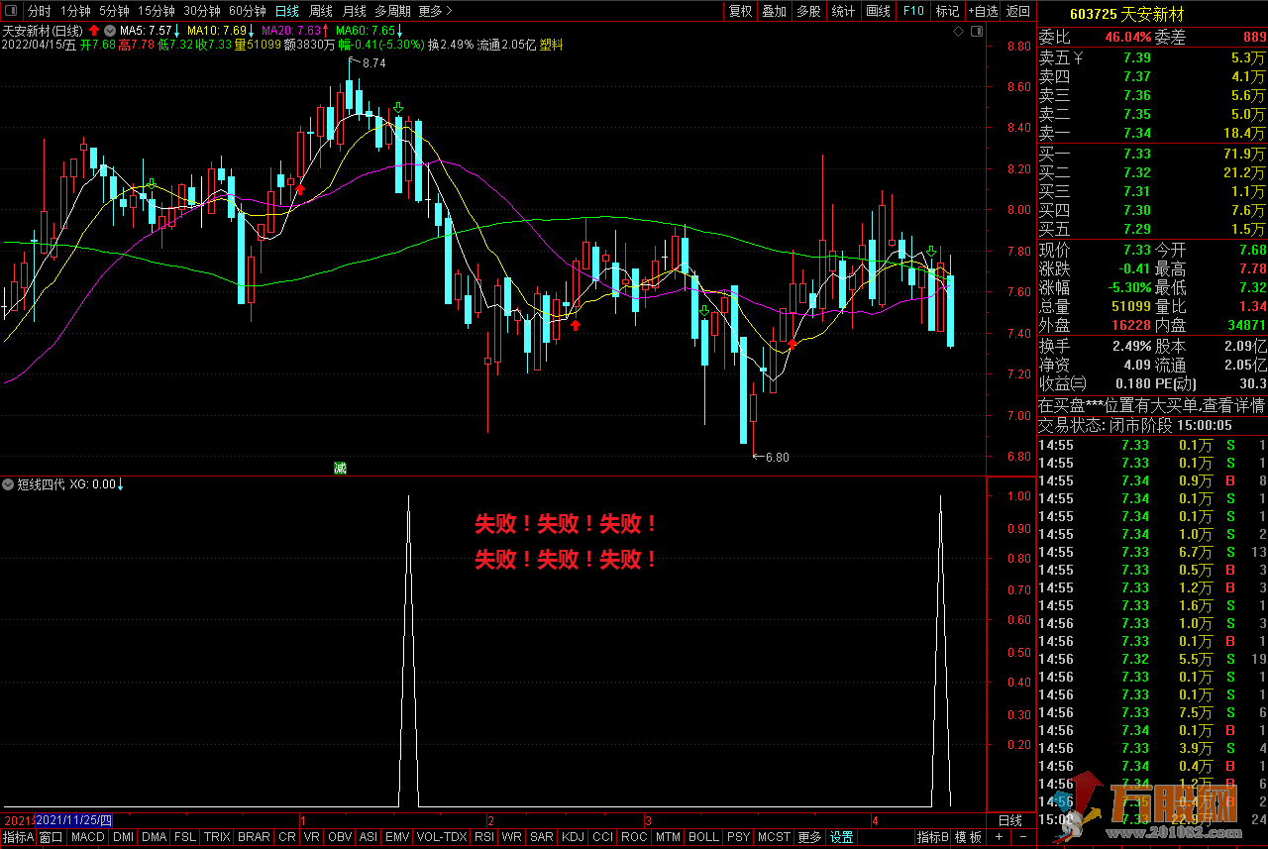Select the DMI indicator
The width and height of the screenshot is (1268, 849).
123,837
